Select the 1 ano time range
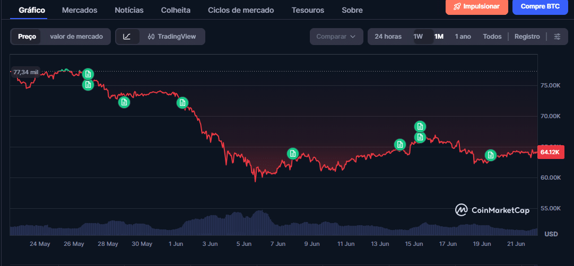 coord(463,37)
